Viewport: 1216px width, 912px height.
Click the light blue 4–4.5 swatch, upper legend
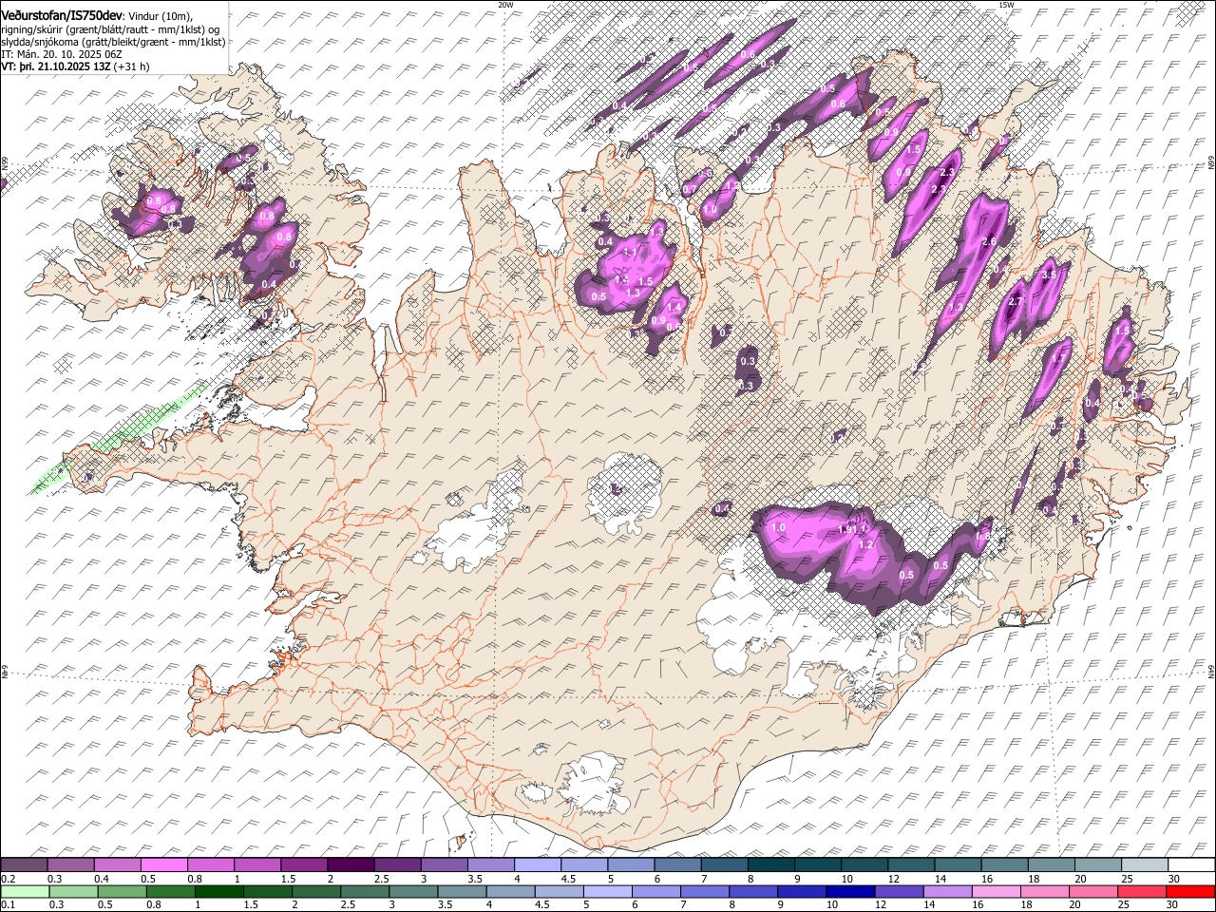[x=537, y=865]
